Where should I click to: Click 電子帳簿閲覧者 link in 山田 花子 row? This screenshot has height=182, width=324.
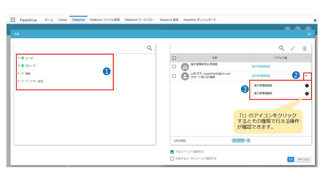pos(261,76)
